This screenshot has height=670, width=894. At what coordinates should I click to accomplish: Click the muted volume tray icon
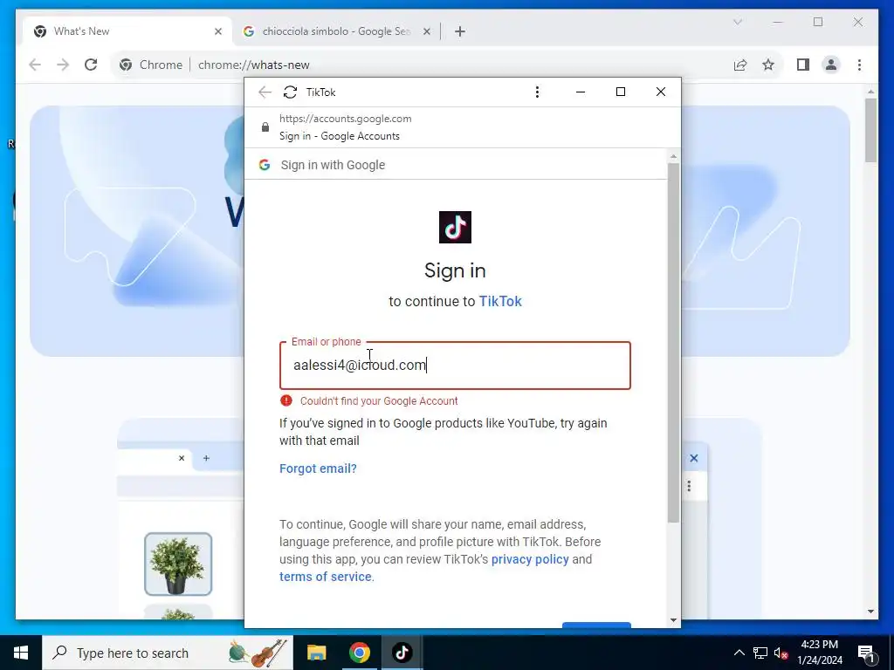pos(781,653)
